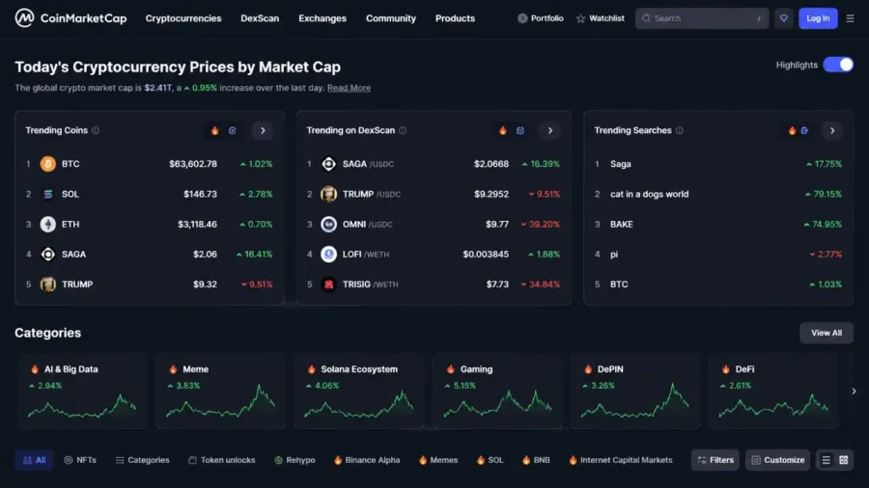869x488 pixels.
Task: Open the Solana Ecosystem category card
Action: pos(359,392)
